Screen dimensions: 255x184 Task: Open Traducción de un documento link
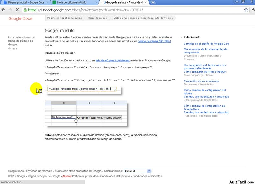tap(201, 81)
